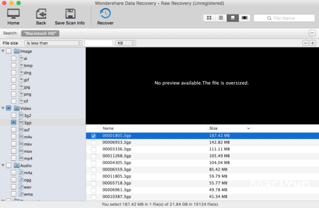The image size is (319, 208).
Task: Select row 00006559.3gp
Action: tap(202, 169)
